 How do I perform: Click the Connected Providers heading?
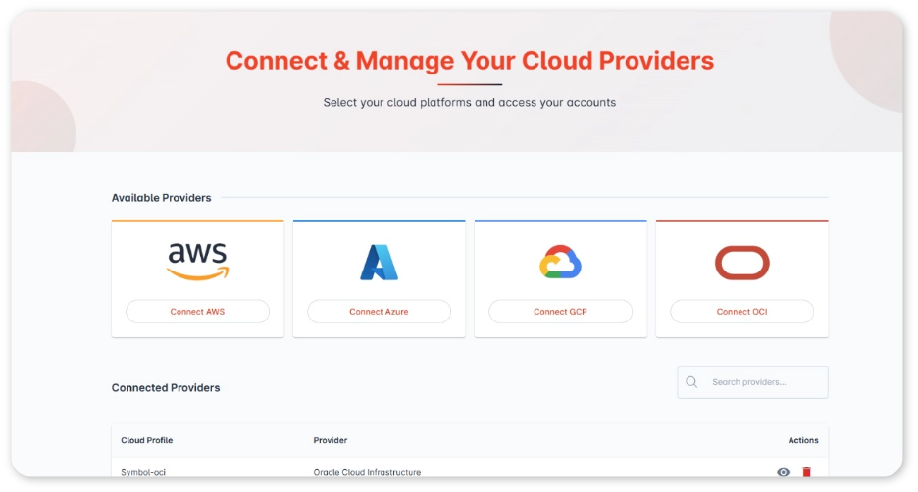pyautogui.click(x=166, y=387)
